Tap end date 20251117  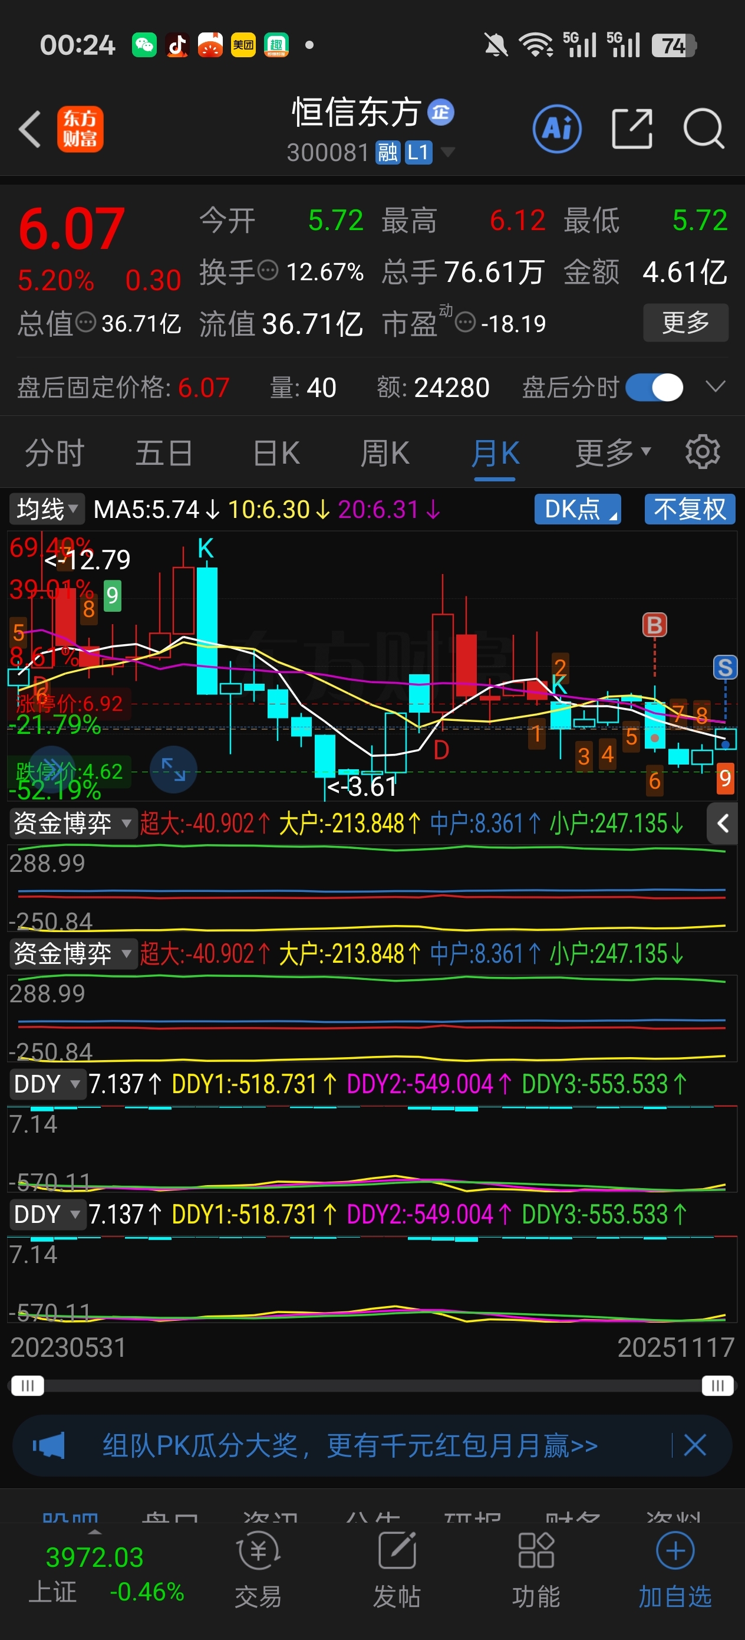tap(675, 1347)
